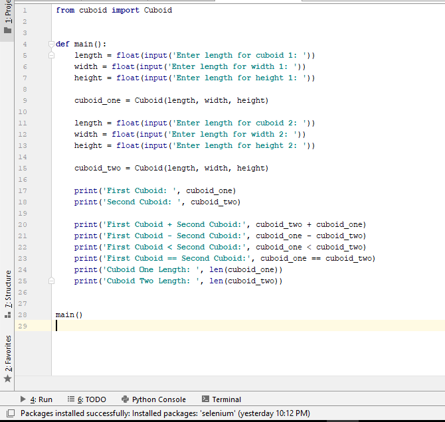Click the TODO list icon
Screen dimensions: 445x422
[71, 399]
